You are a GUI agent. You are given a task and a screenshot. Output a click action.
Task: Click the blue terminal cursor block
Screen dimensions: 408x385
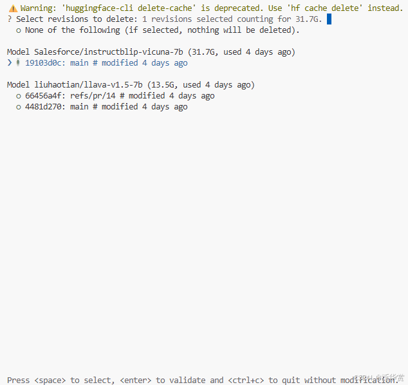coord(329,19)
